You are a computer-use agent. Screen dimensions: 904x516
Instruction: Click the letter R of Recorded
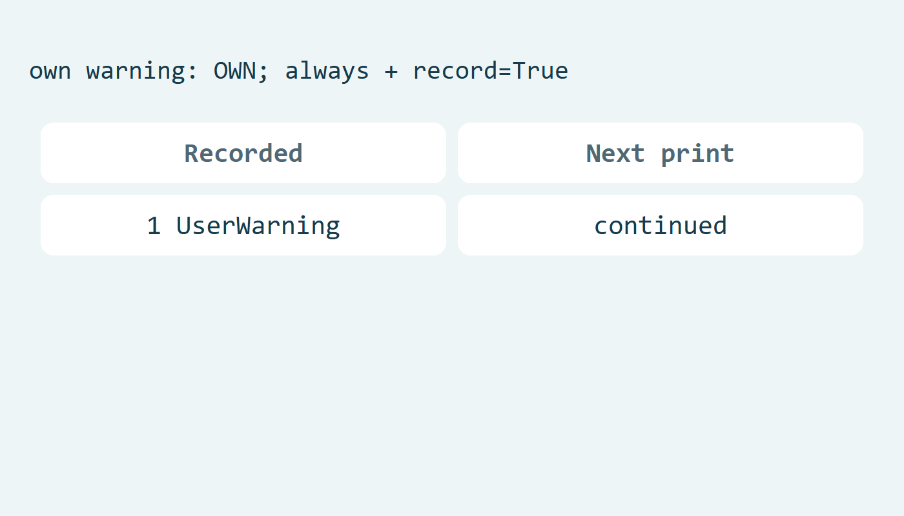191,153
